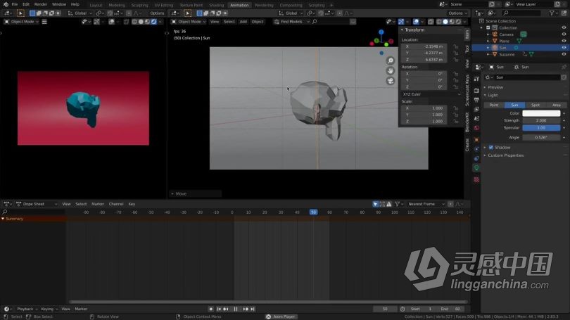Open the Find Models dropdown
This screenshot has height=320, width=570.
(292, 22)
